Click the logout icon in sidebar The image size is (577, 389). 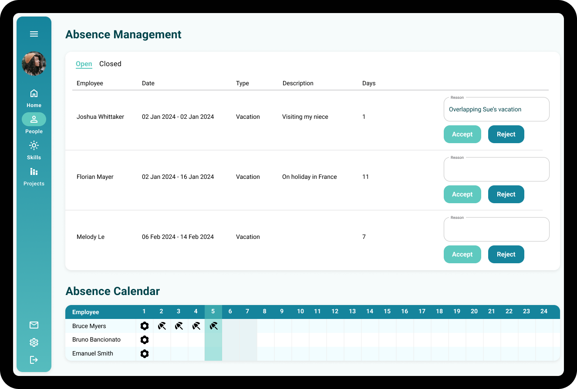(x=34, y=360)
